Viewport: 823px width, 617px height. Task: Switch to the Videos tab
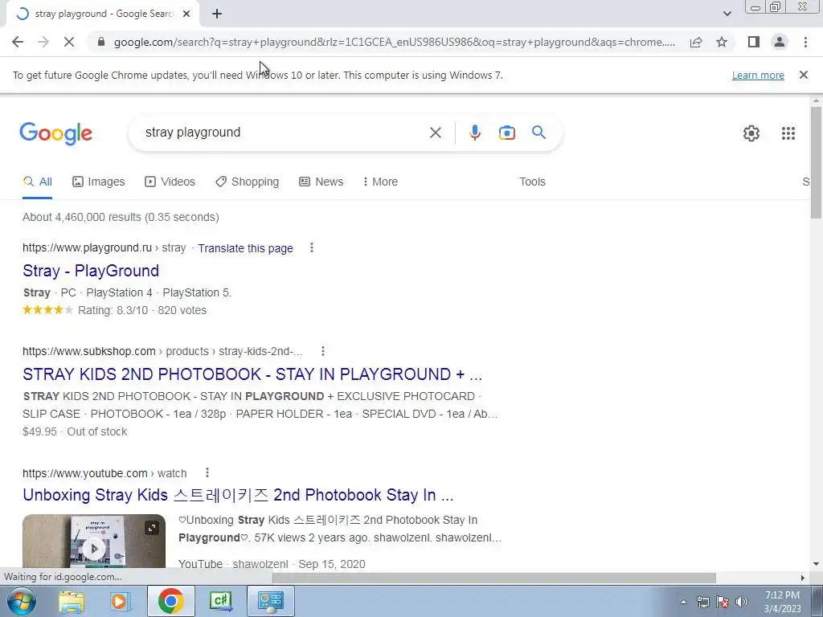[x=170, y=182]
